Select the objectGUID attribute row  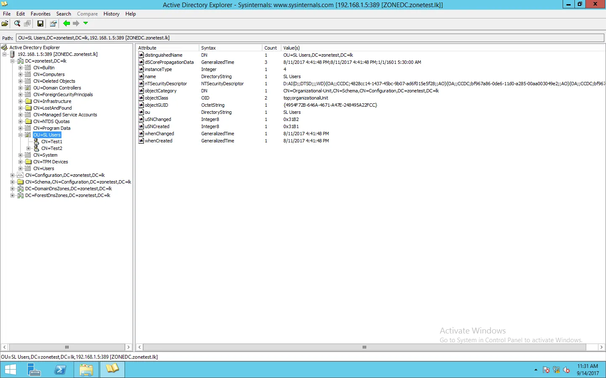tap(370, 105)
